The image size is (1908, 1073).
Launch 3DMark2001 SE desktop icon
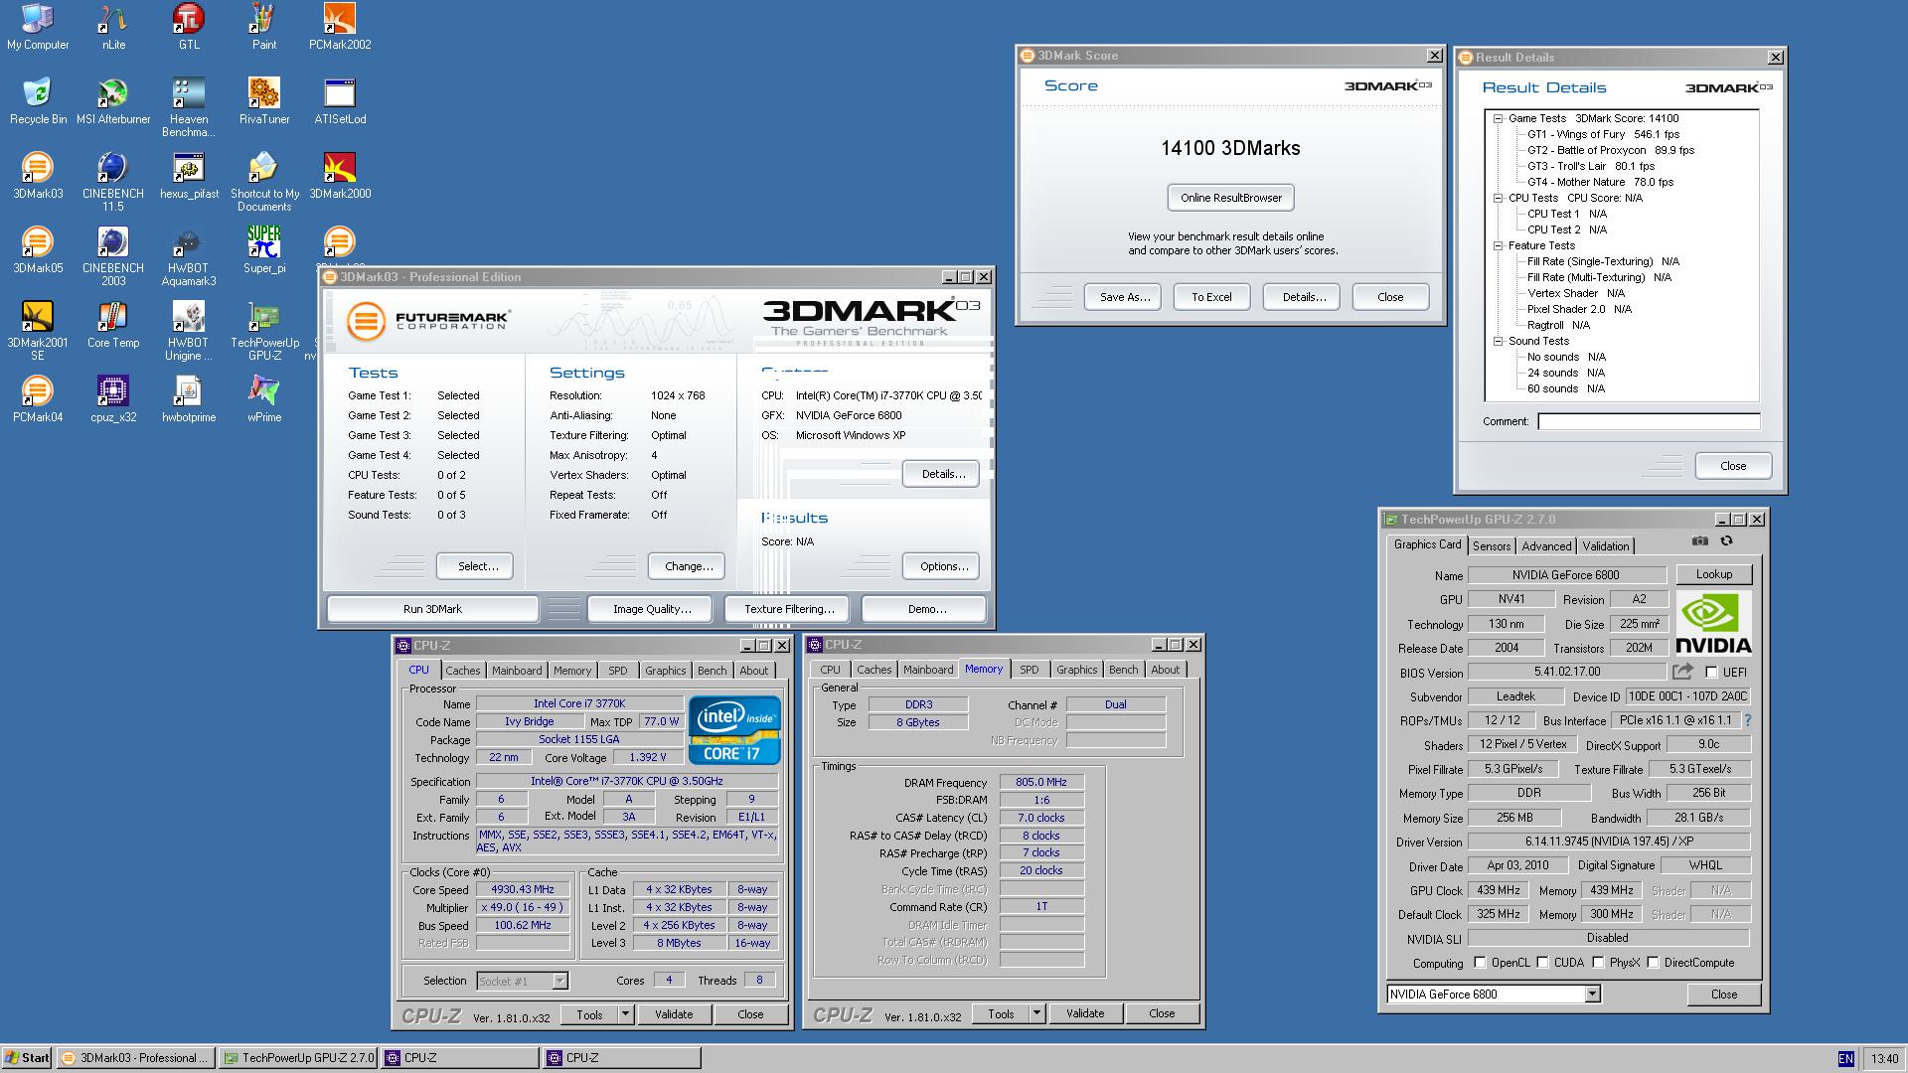pyautogui.click(x=38, y=331)
